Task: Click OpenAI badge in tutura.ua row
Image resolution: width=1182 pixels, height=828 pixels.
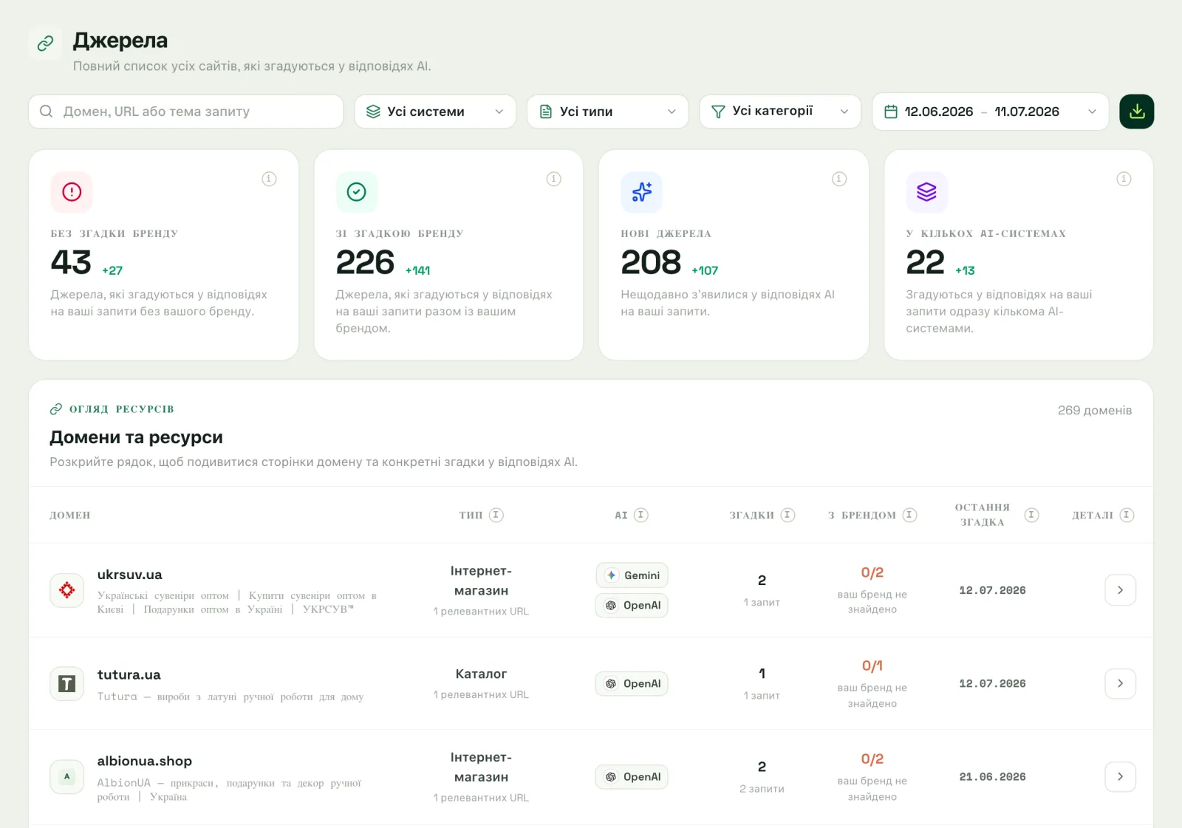Action: (632, 684)
